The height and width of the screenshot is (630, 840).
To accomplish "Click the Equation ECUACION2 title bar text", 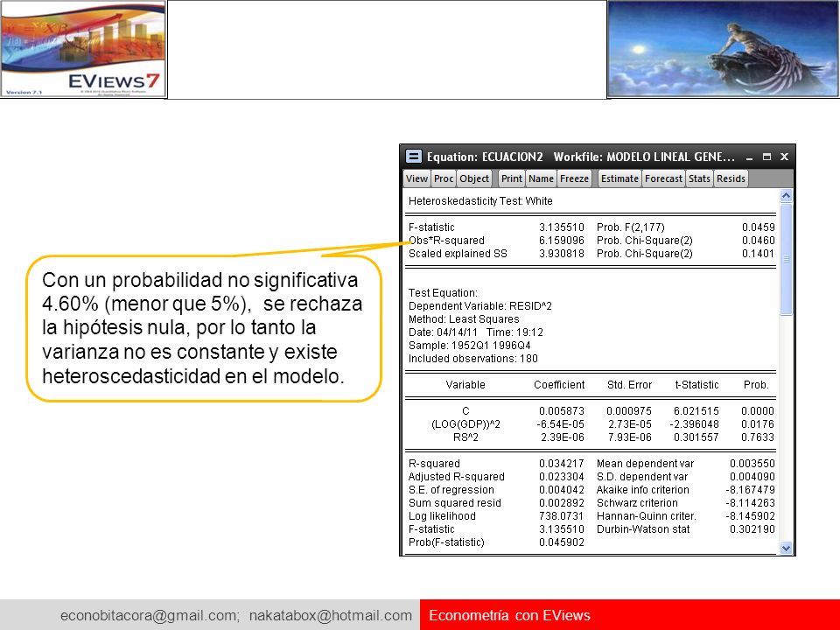I will click(581, 157).
